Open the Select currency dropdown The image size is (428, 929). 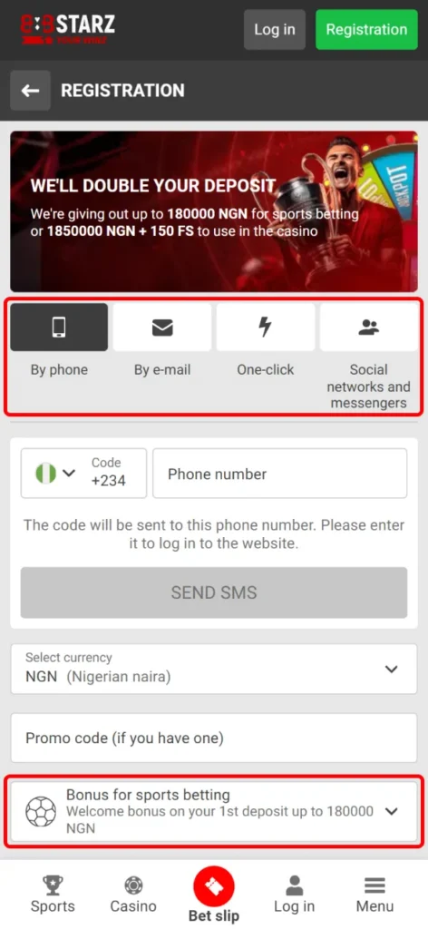tap(214, 669)
